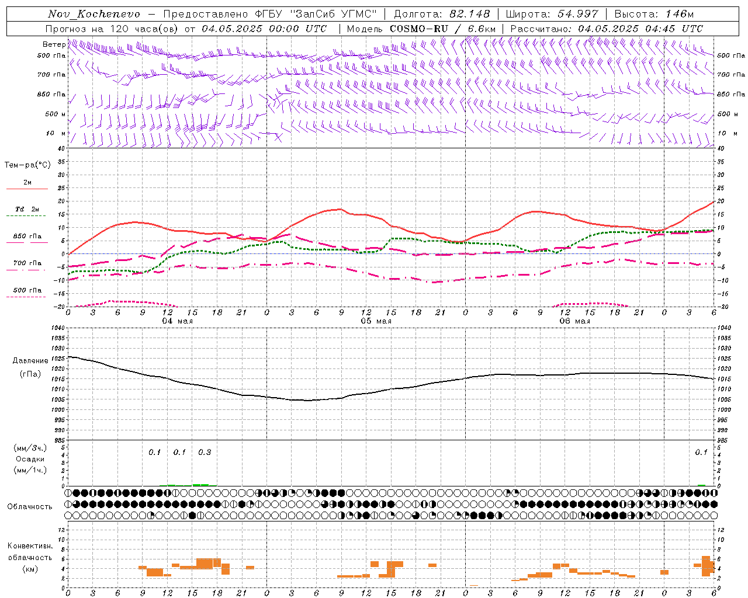Click the forecast start '04.05.2025 00:00 UTC'
The height and width of the screenshot is (598, 748).
[264, 29]
